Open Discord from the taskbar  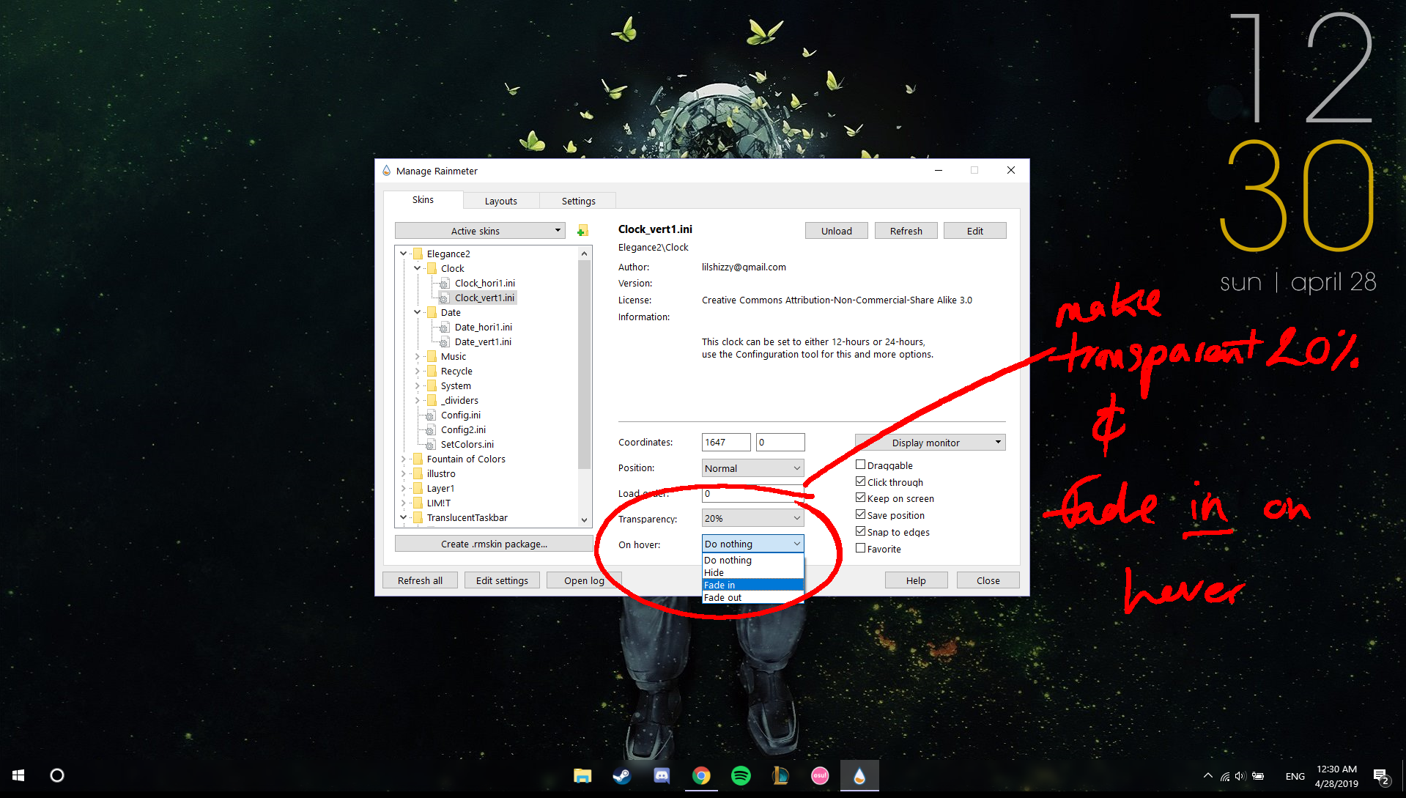click(662, 775)
